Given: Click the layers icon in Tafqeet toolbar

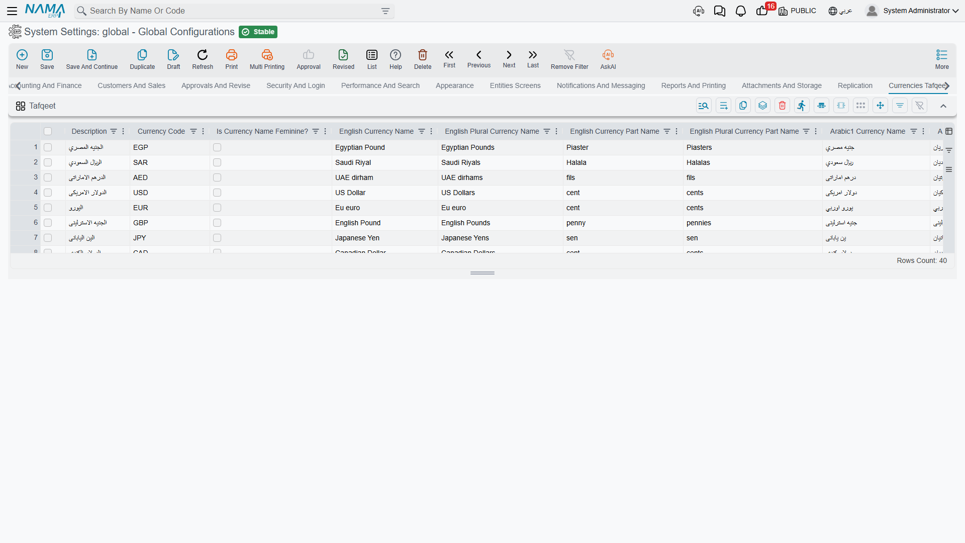Looking at the screenshot, I should (x=762, y=106).
